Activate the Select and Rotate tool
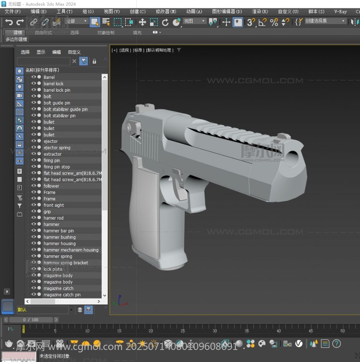This screenshot has height=362, width=360. click(165, 22)
